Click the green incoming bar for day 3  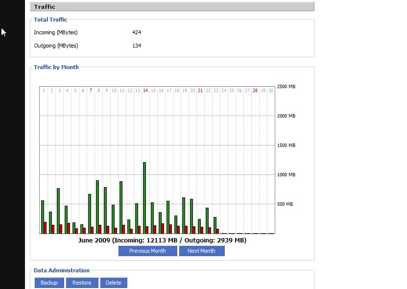pos(58,211)
